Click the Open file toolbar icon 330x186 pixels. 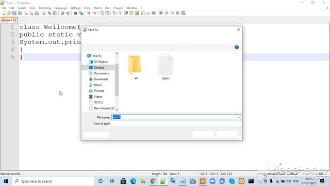[x=9, y=13]
